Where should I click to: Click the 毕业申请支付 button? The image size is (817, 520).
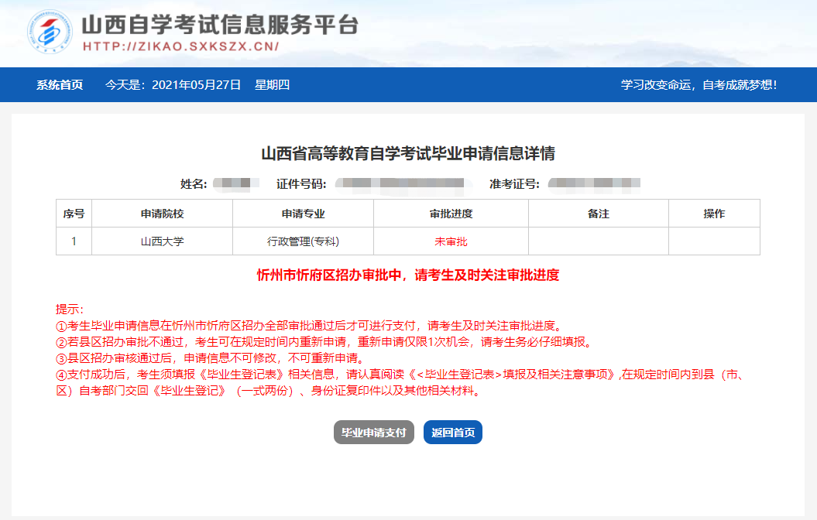click(373, 433)
